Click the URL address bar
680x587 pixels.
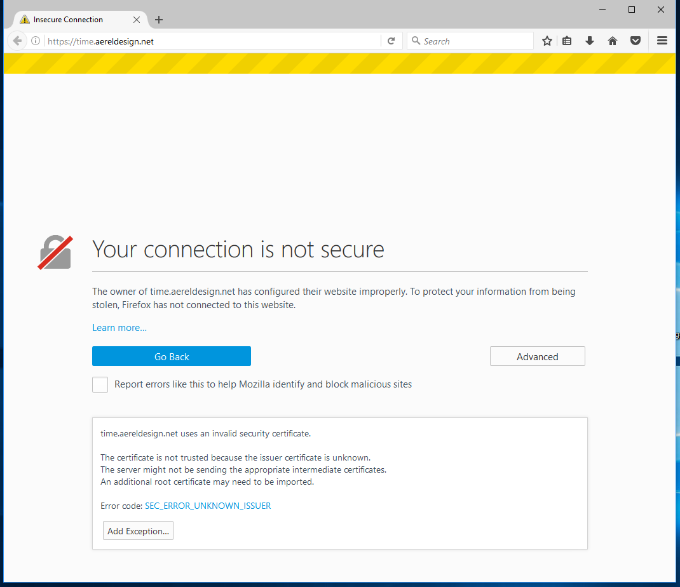click(210, 41)
